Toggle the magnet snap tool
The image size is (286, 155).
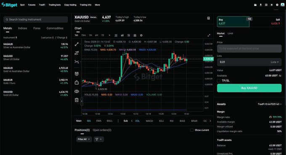pos(77,74)
